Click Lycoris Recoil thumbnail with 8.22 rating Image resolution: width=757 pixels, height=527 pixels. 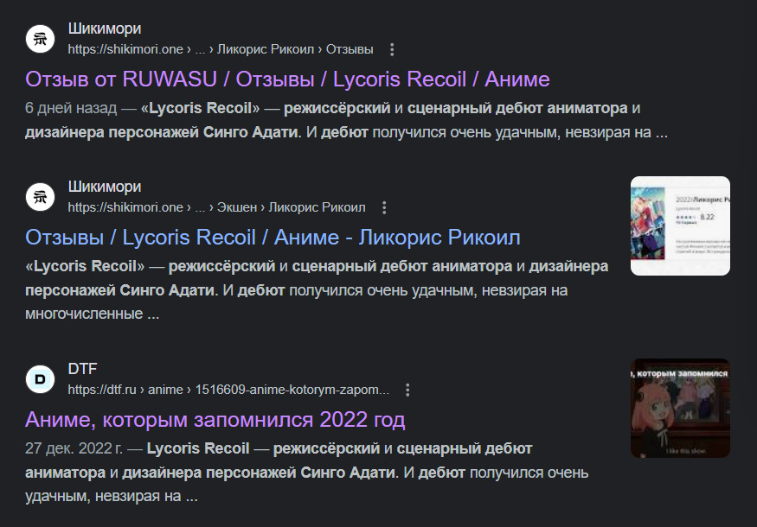pos(680,225)
